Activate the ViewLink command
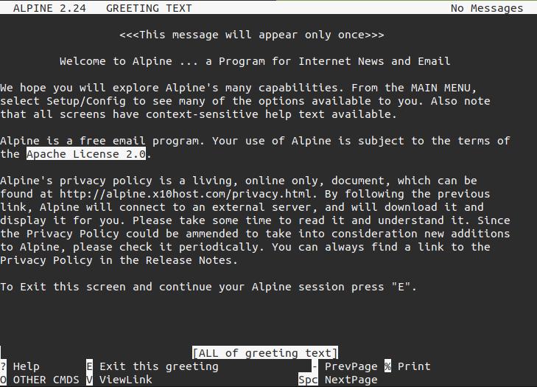Viewport: 537px width, 387px height. click(126, 380)
